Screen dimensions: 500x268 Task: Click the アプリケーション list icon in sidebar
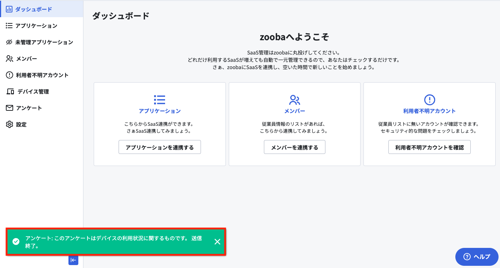[9, 26]
